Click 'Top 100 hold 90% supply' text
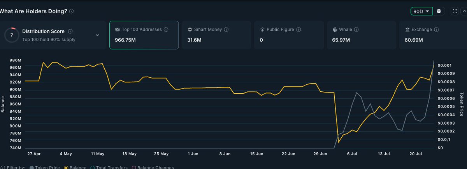Screen dimensions: 467x169 click(x=49, y=40)
